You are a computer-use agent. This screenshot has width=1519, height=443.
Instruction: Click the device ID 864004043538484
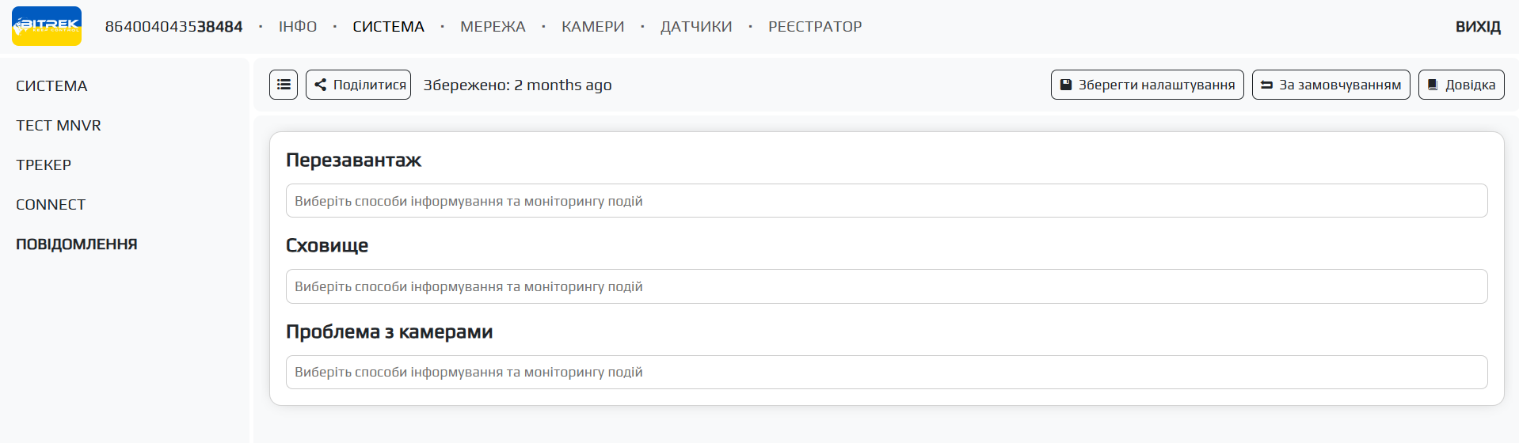[x=173, y=27]
